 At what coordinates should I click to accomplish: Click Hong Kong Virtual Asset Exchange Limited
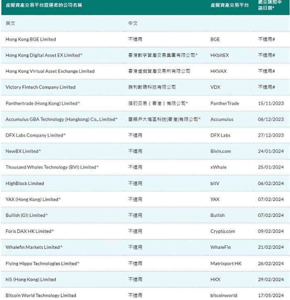tap(50, 71)
